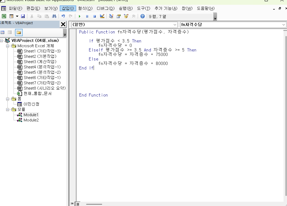Close the project explorer panel
287x206 pixels.
click(x=63, y=25)
